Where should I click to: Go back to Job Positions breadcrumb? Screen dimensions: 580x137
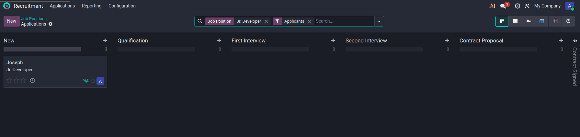pos(34,19)
